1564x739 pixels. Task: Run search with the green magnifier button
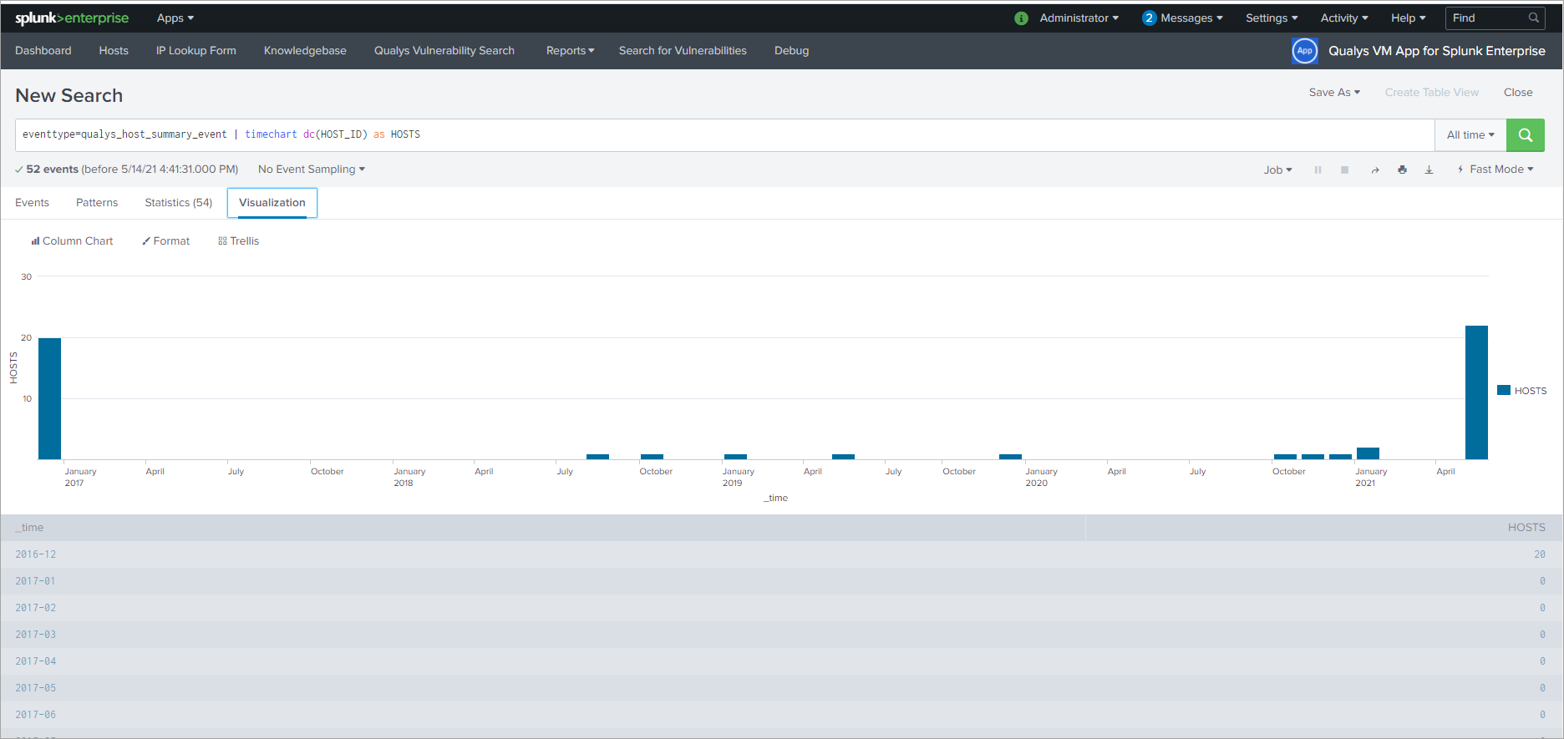(1525, 135)
